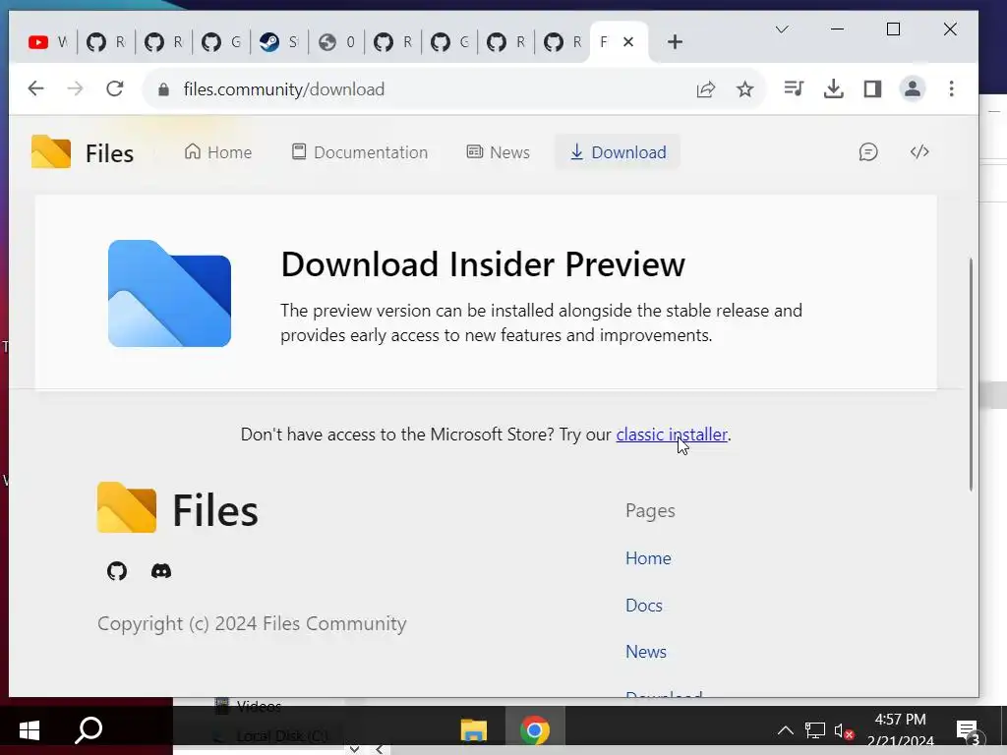The width and height of the screenshot is (1007, 755).
Task: Show hidden system tray icons
Action: (x=785, y=730)
